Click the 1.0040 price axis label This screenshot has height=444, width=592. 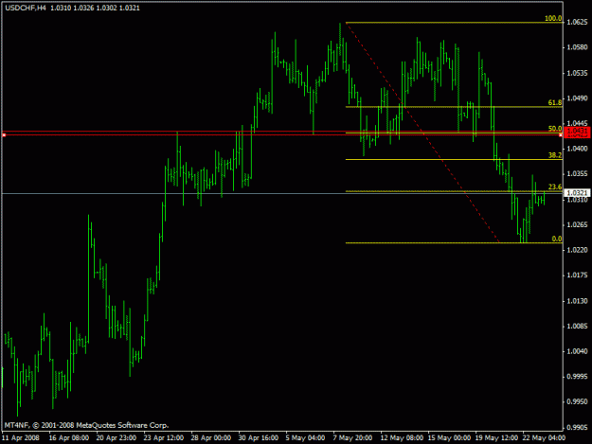[x=577, y=351]
